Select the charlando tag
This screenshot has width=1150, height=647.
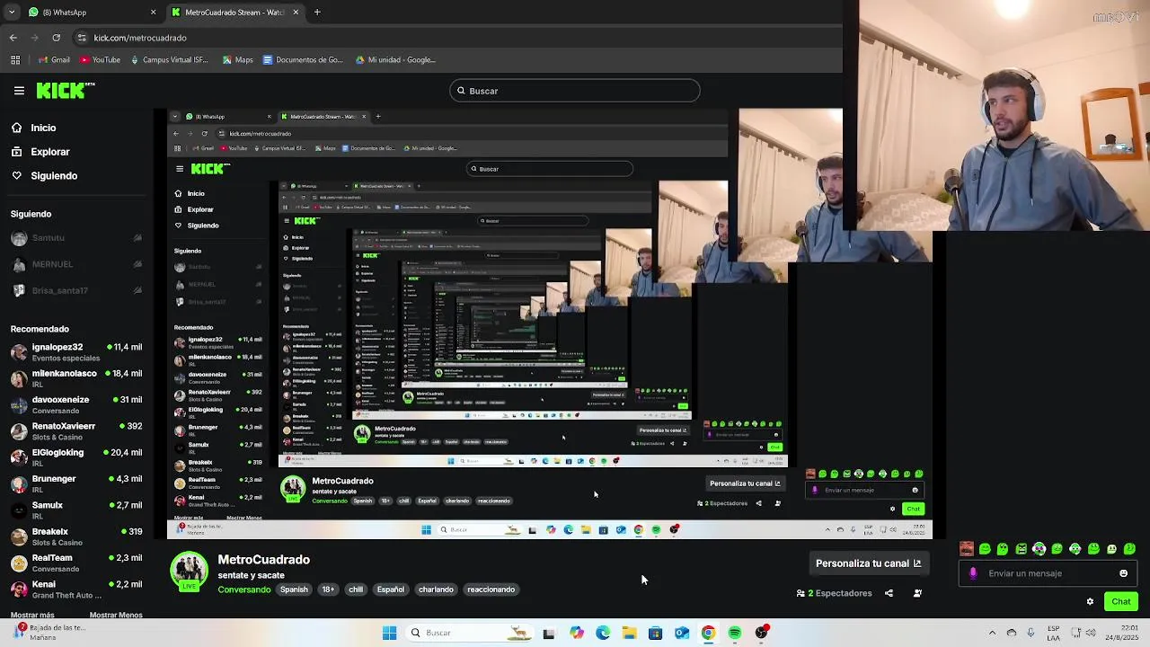(x=436, y=589)
